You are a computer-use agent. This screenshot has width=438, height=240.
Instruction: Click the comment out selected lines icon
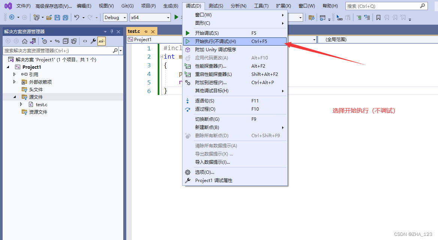pos(359,18)
